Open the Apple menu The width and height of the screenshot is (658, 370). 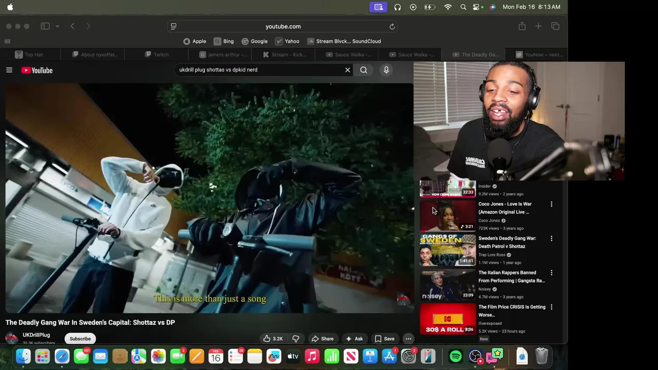[x=10, y=7]
